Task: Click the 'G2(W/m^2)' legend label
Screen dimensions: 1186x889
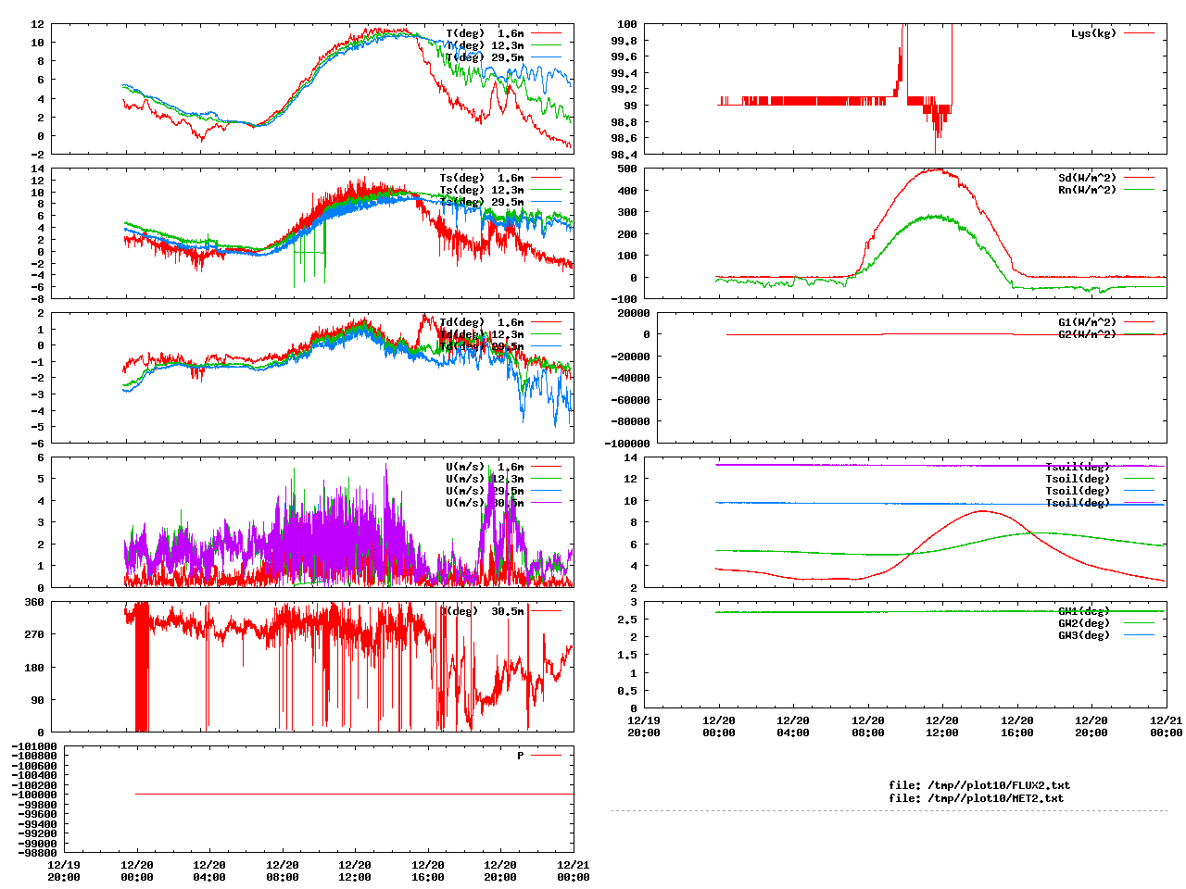Action: [1088, 334]
